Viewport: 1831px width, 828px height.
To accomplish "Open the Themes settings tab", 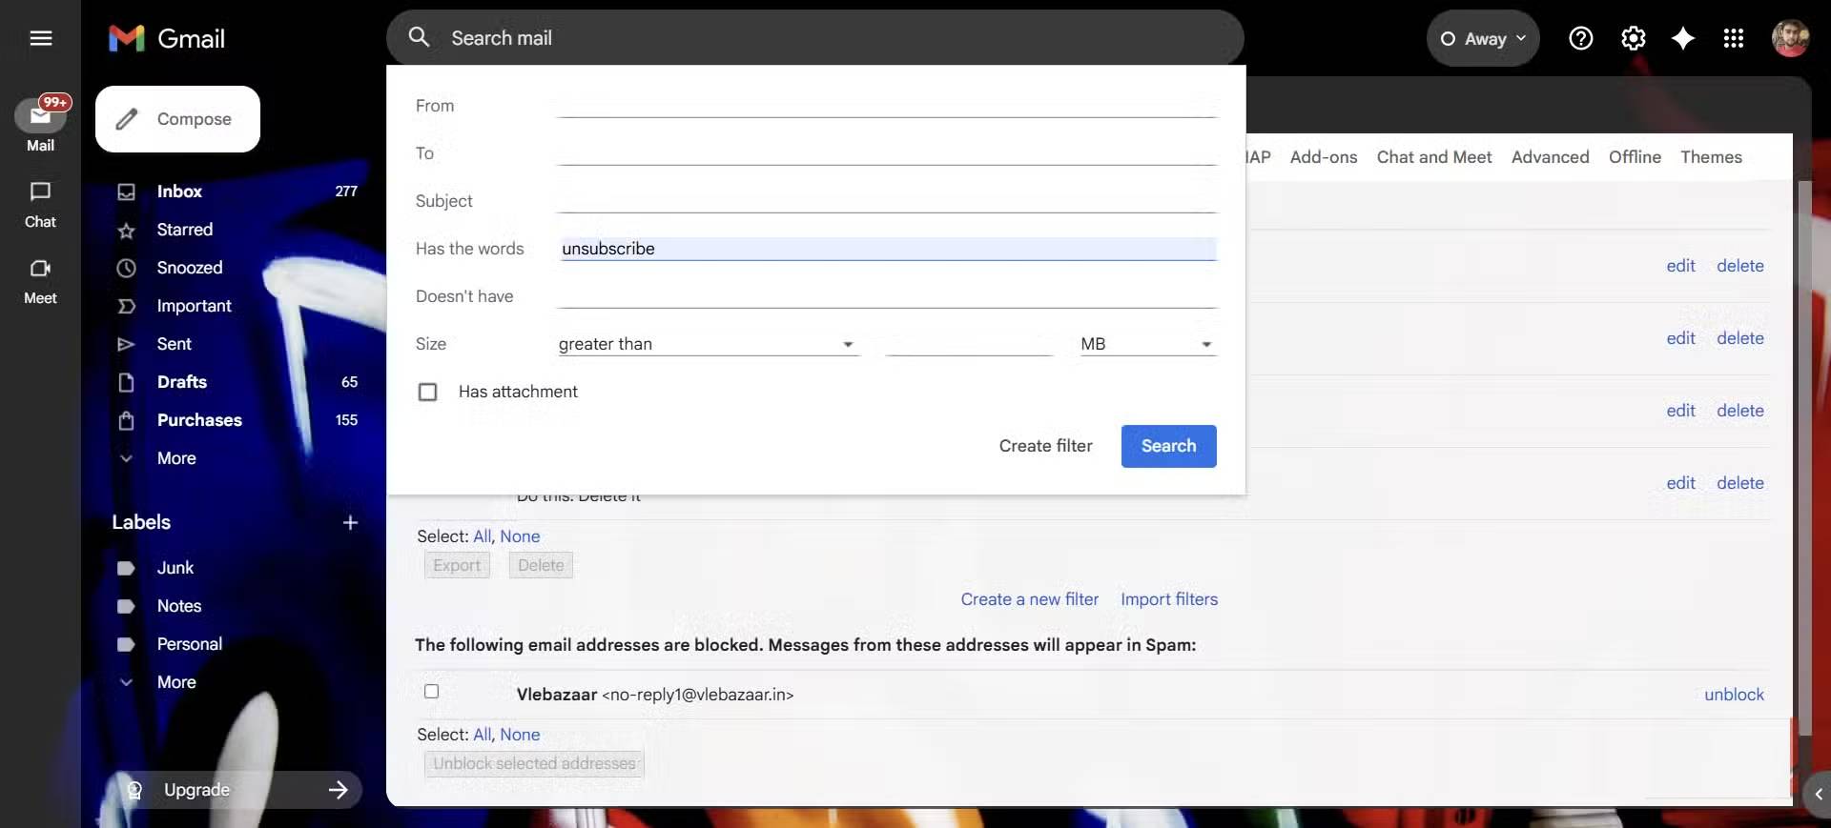I will (x=1711, y=157).
